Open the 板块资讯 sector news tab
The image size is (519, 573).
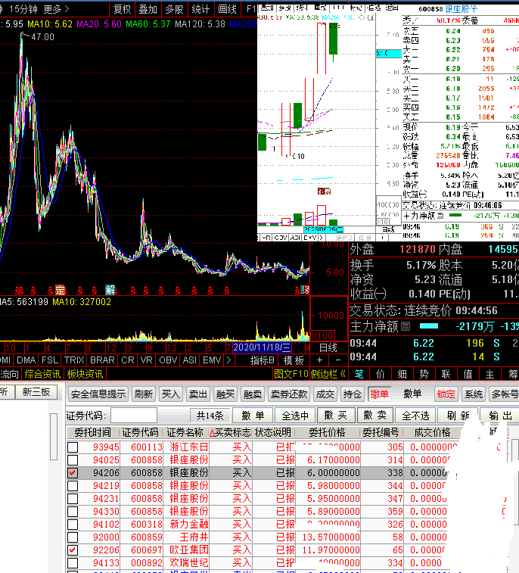pos(85,374)
